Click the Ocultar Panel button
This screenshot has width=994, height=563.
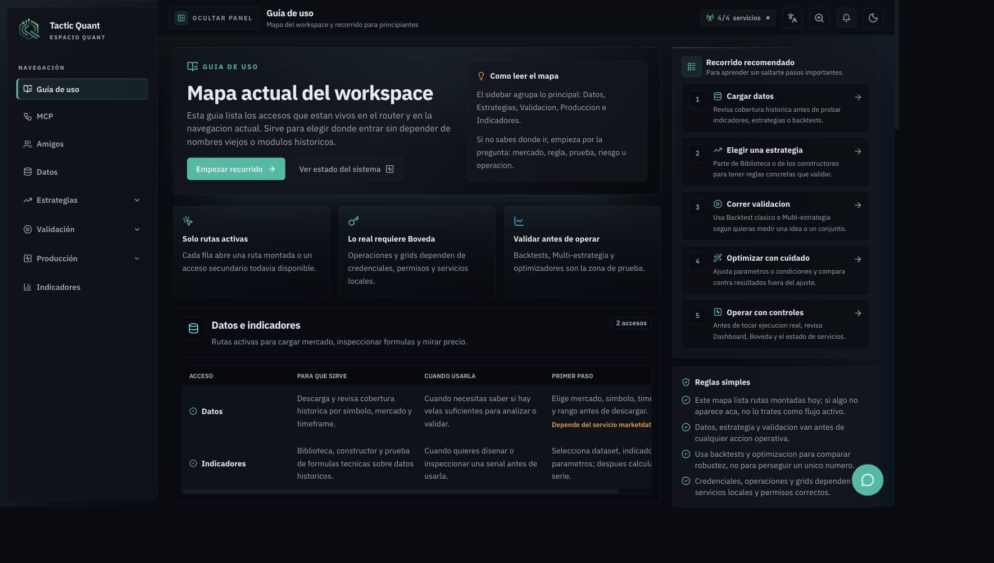(x=214, y=18)
